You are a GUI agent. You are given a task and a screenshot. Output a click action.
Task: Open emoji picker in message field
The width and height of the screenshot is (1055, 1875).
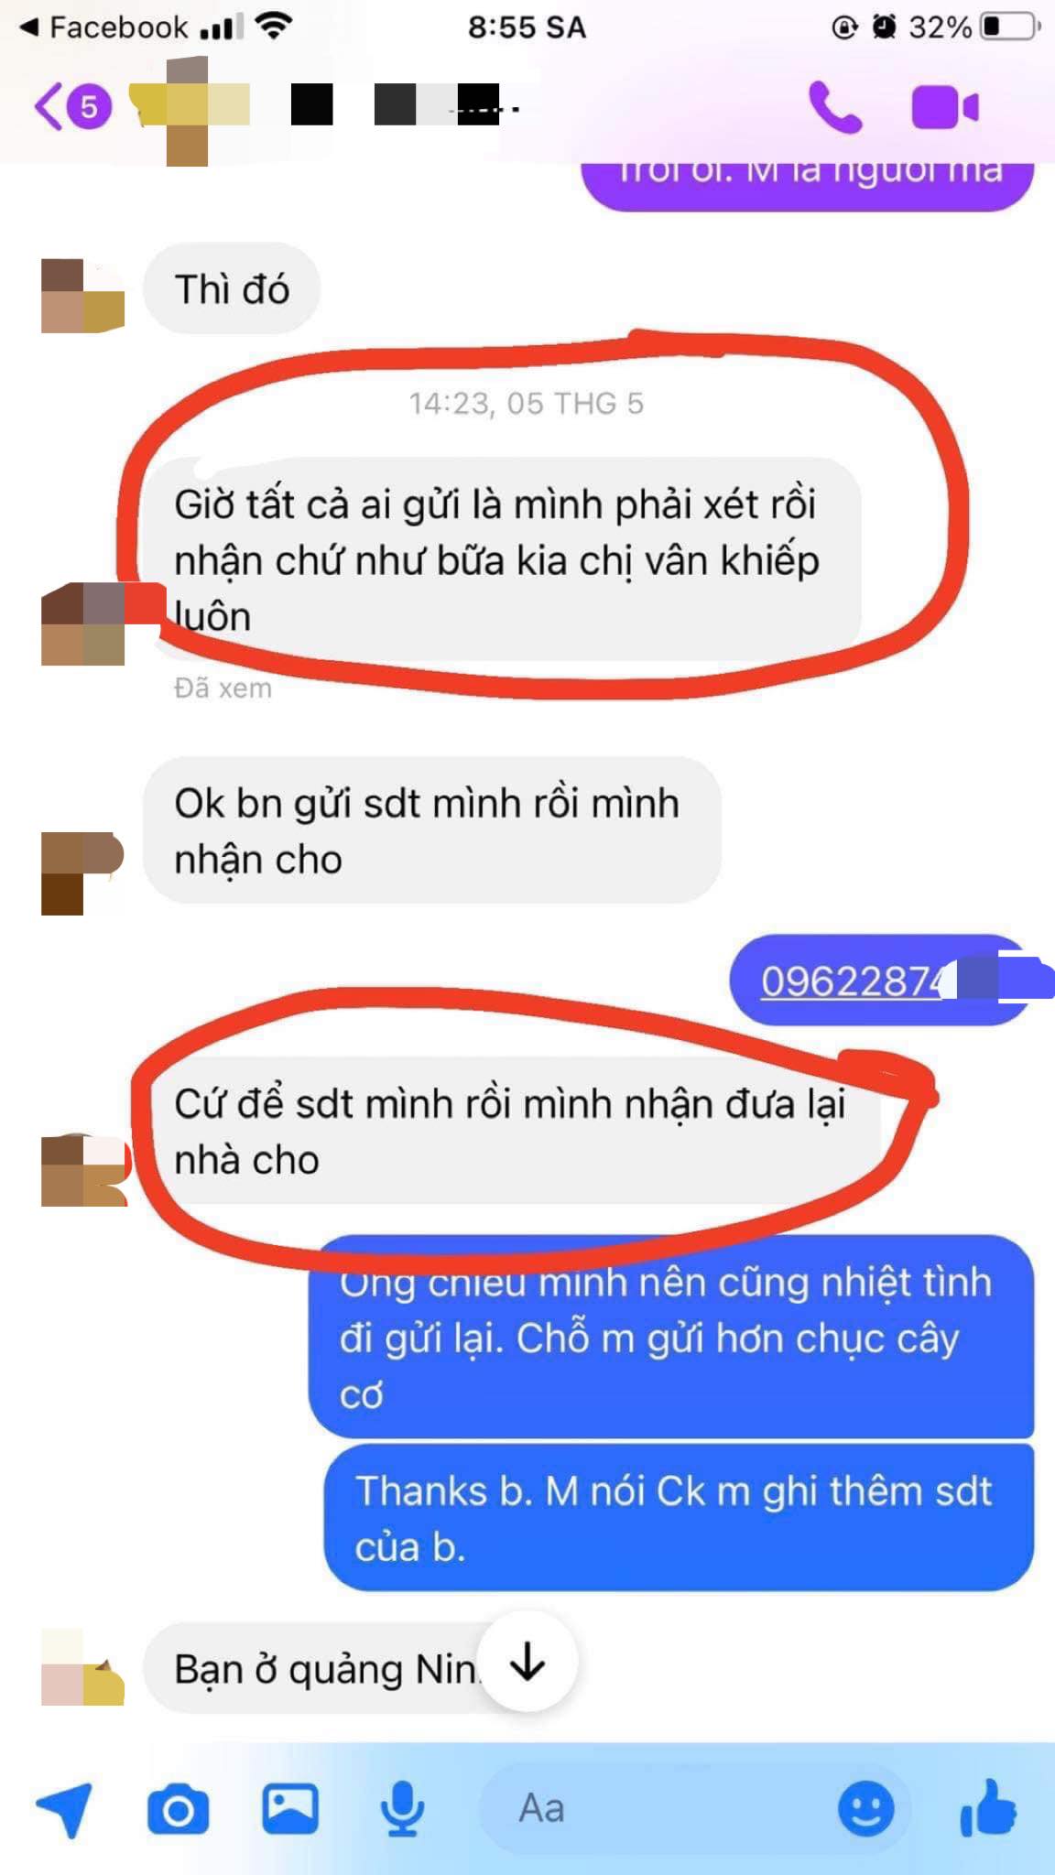865,1809
